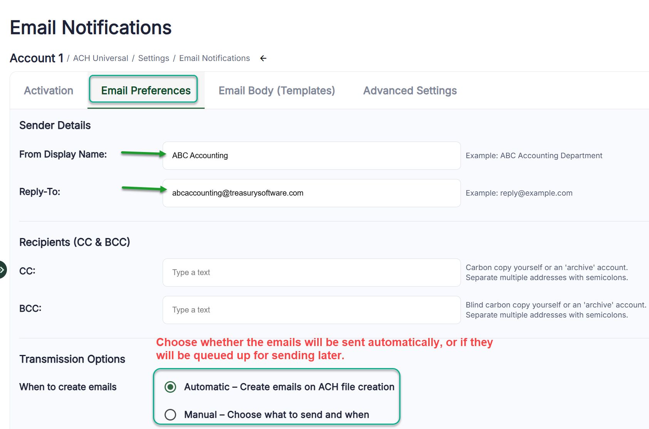
Task: Click the Recipients (CC & BCC) heading
Action: click(75, 242)
